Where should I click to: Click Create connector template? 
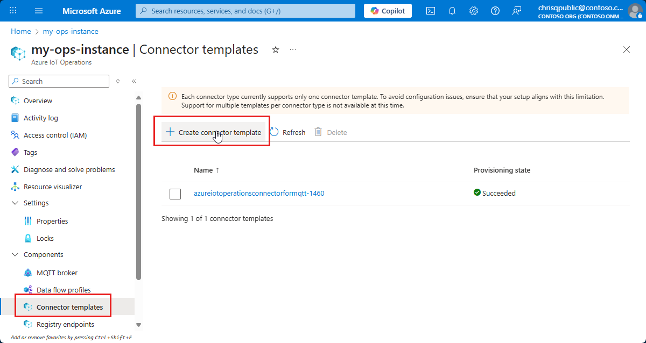pos(213,132)
